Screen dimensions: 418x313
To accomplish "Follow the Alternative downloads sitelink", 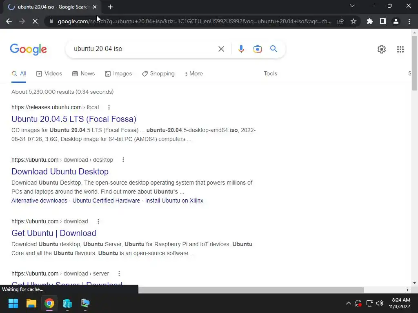I will (39, 201).
